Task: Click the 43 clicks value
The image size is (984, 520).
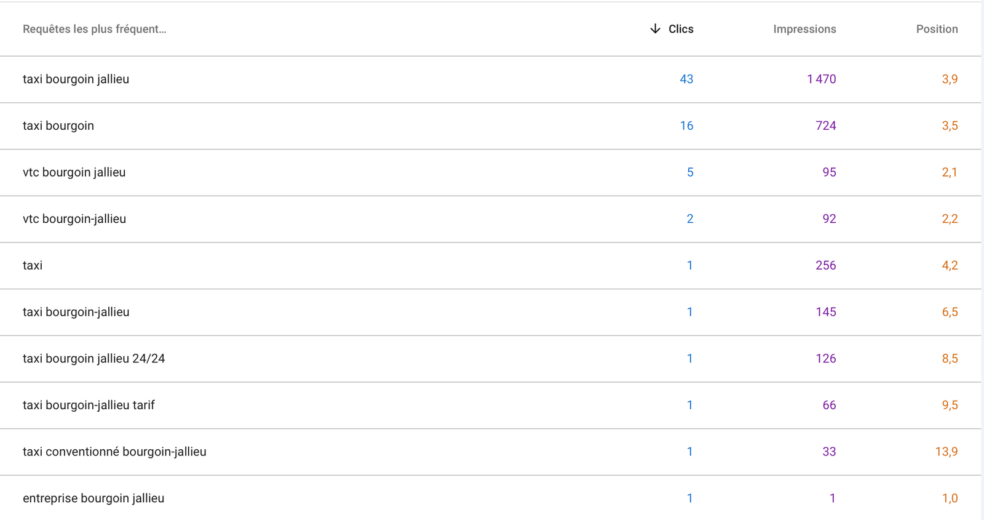Action: (686, 79)
